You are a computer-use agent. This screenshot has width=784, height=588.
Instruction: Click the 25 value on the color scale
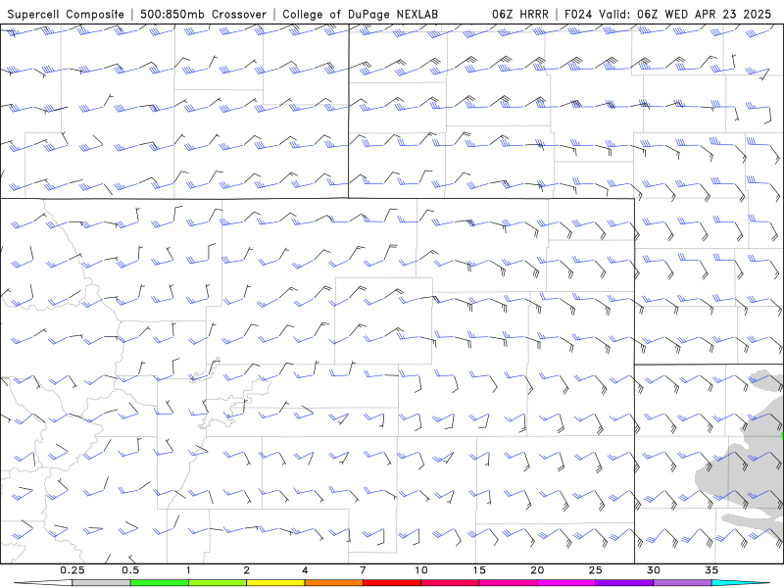[595, 570]
